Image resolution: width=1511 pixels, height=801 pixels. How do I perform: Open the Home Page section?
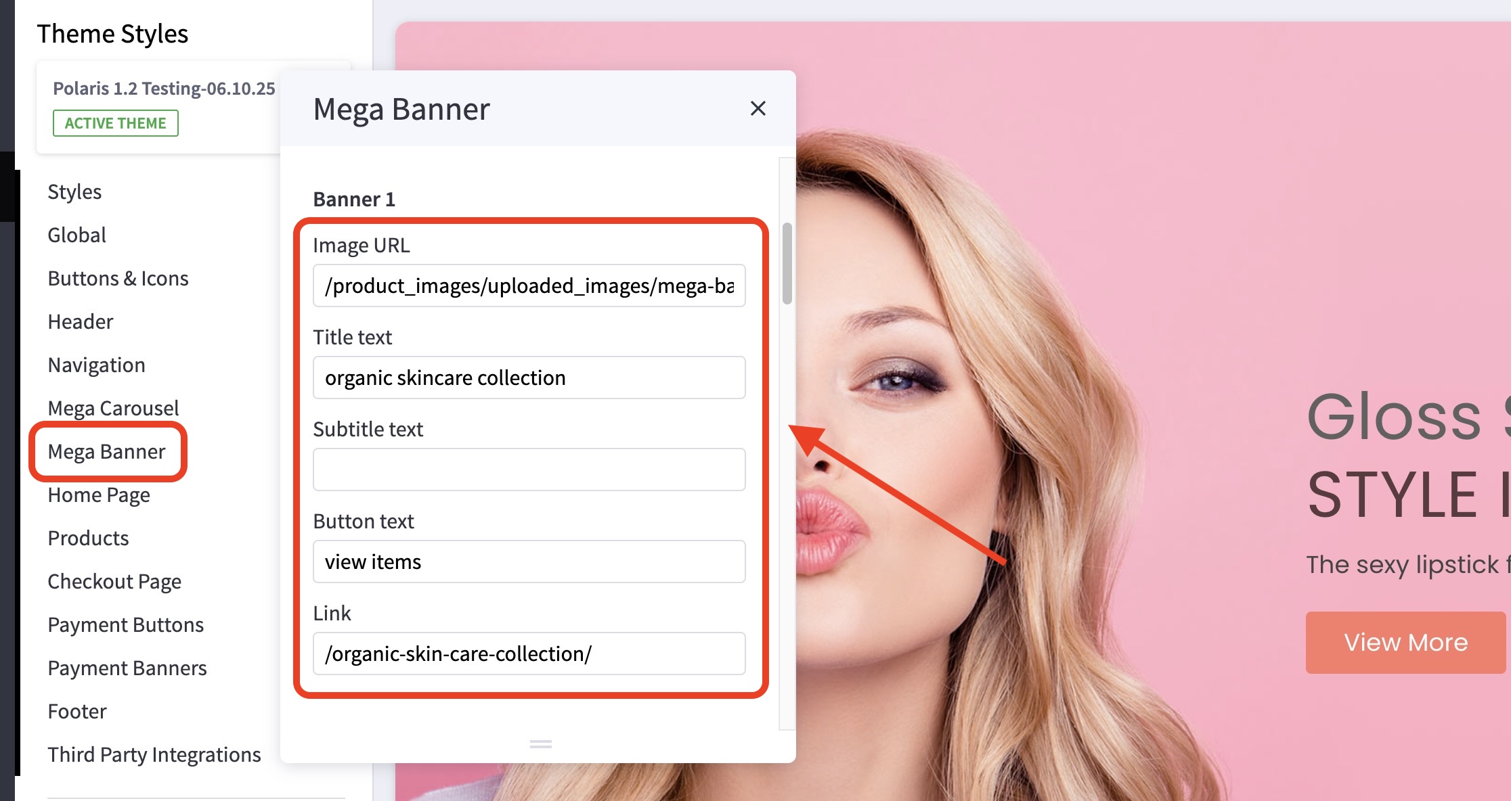tap(99, 495)
